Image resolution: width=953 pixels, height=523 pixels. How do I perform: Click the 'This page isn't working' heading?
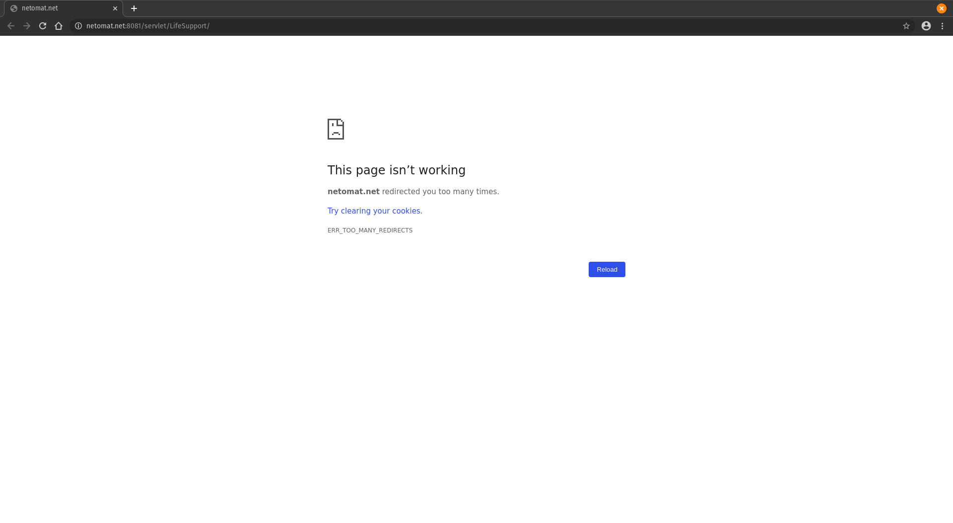[x=397, y=170]
